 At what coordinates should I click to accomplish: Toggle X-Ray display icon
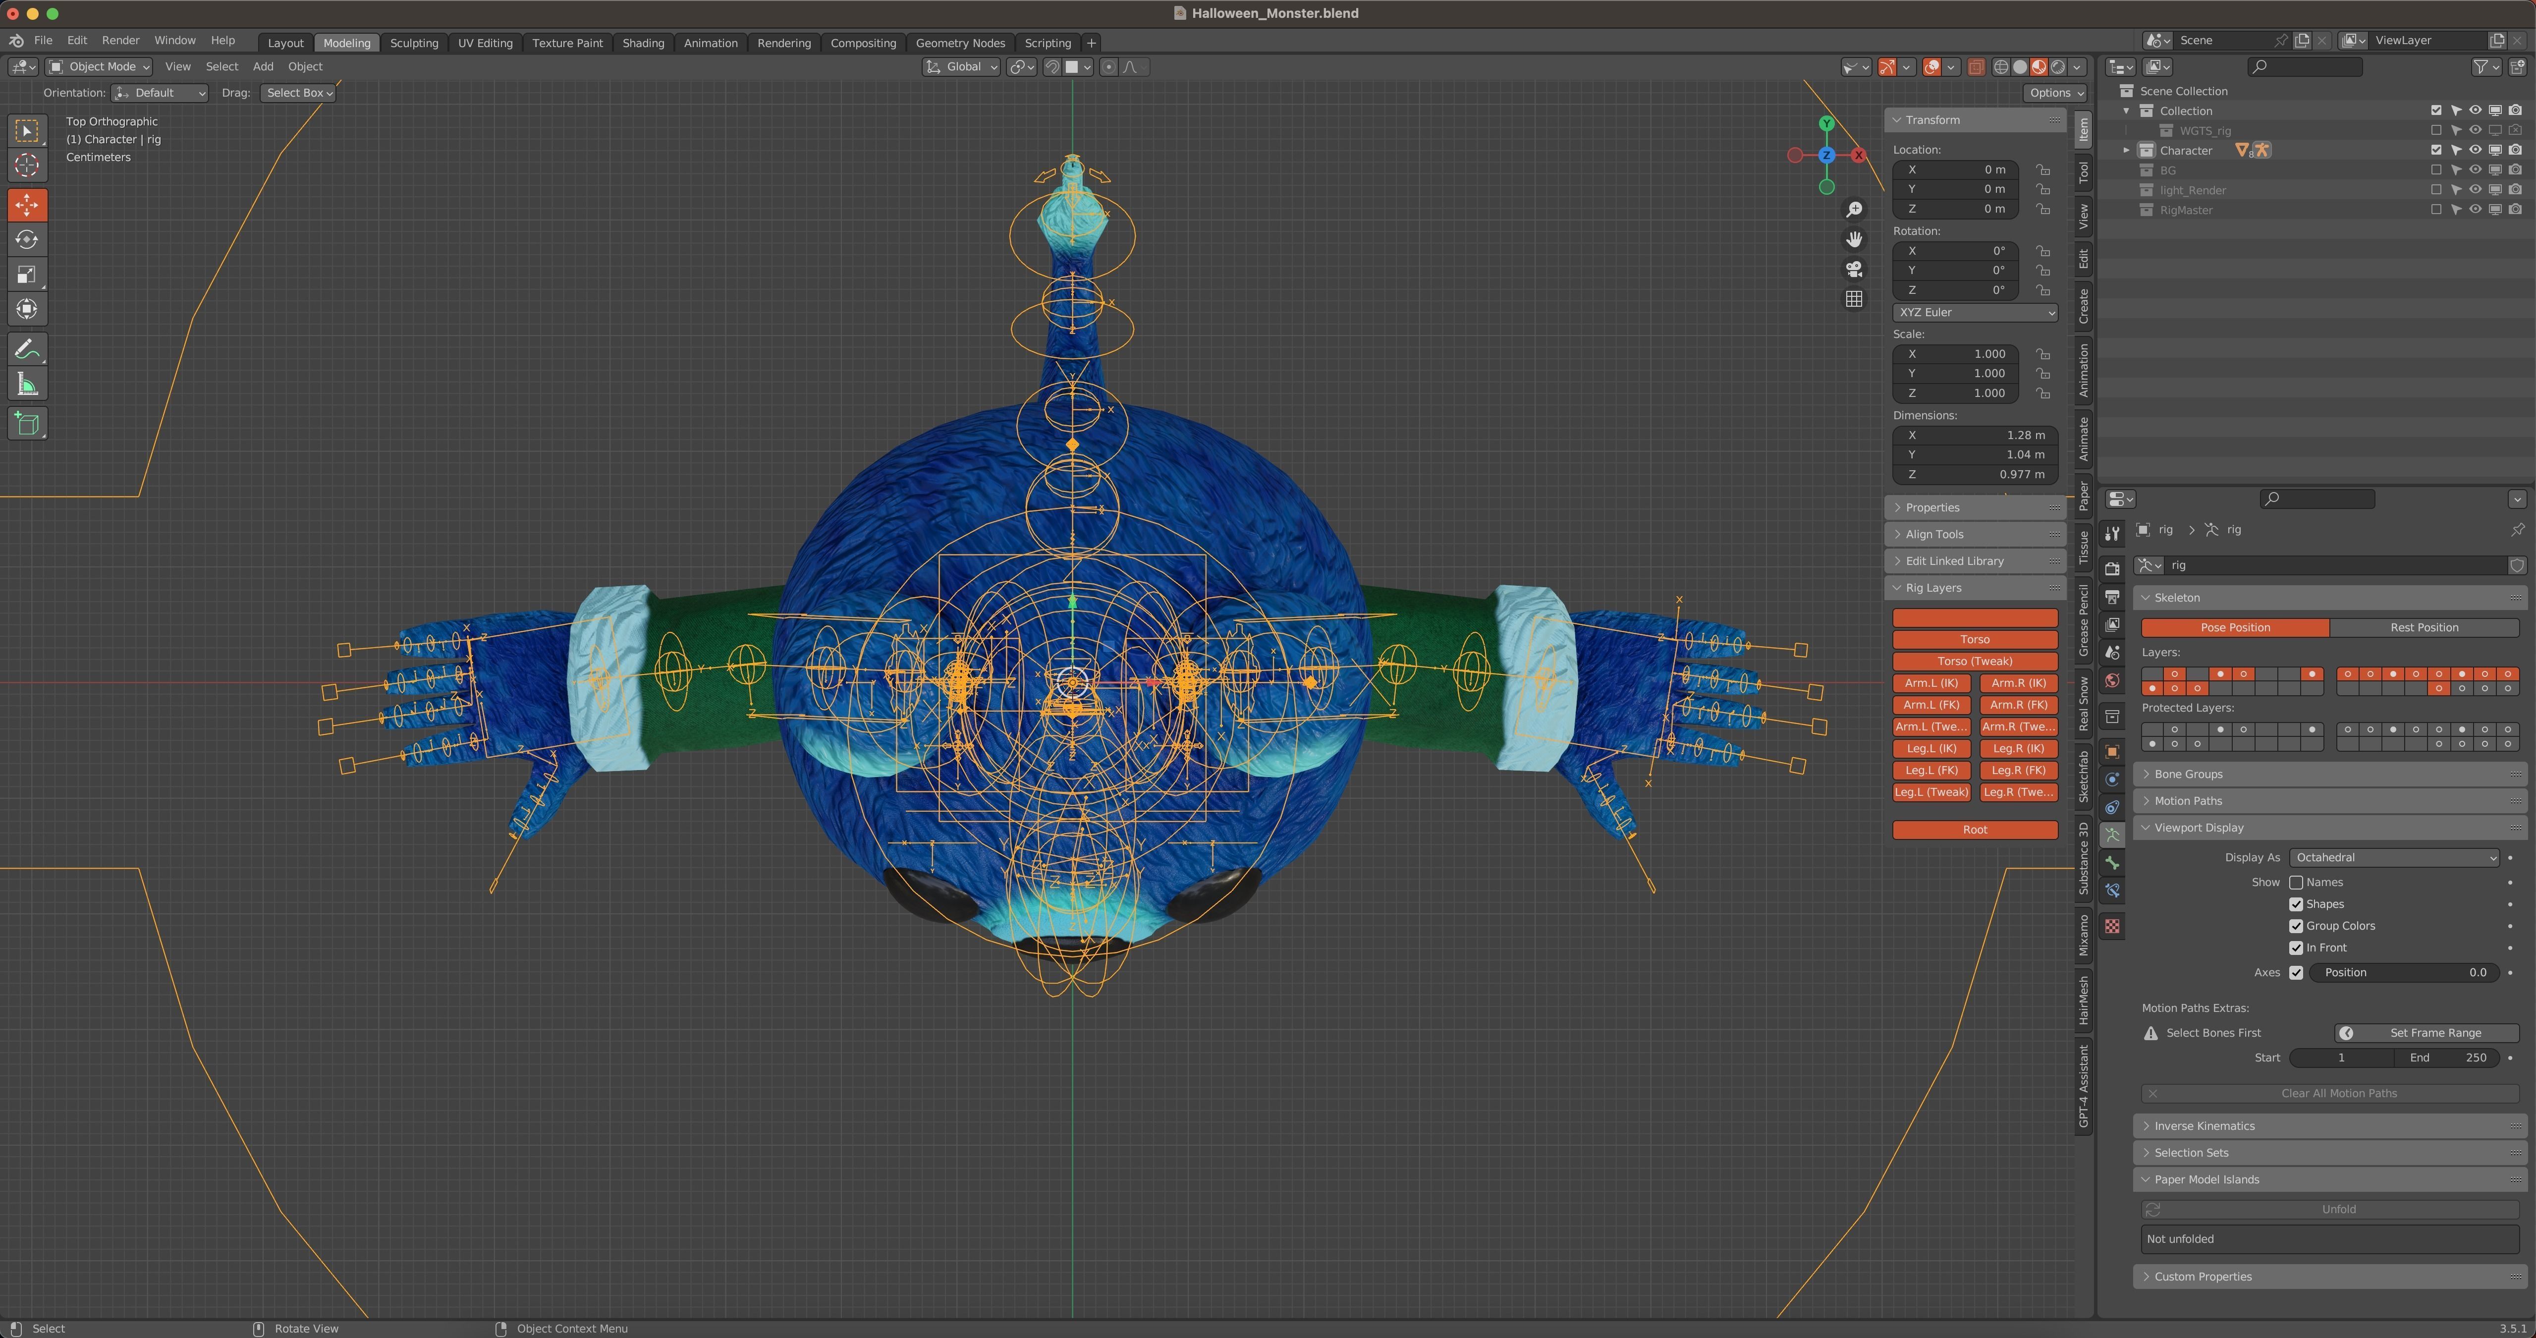click(x=1976, y=67)
